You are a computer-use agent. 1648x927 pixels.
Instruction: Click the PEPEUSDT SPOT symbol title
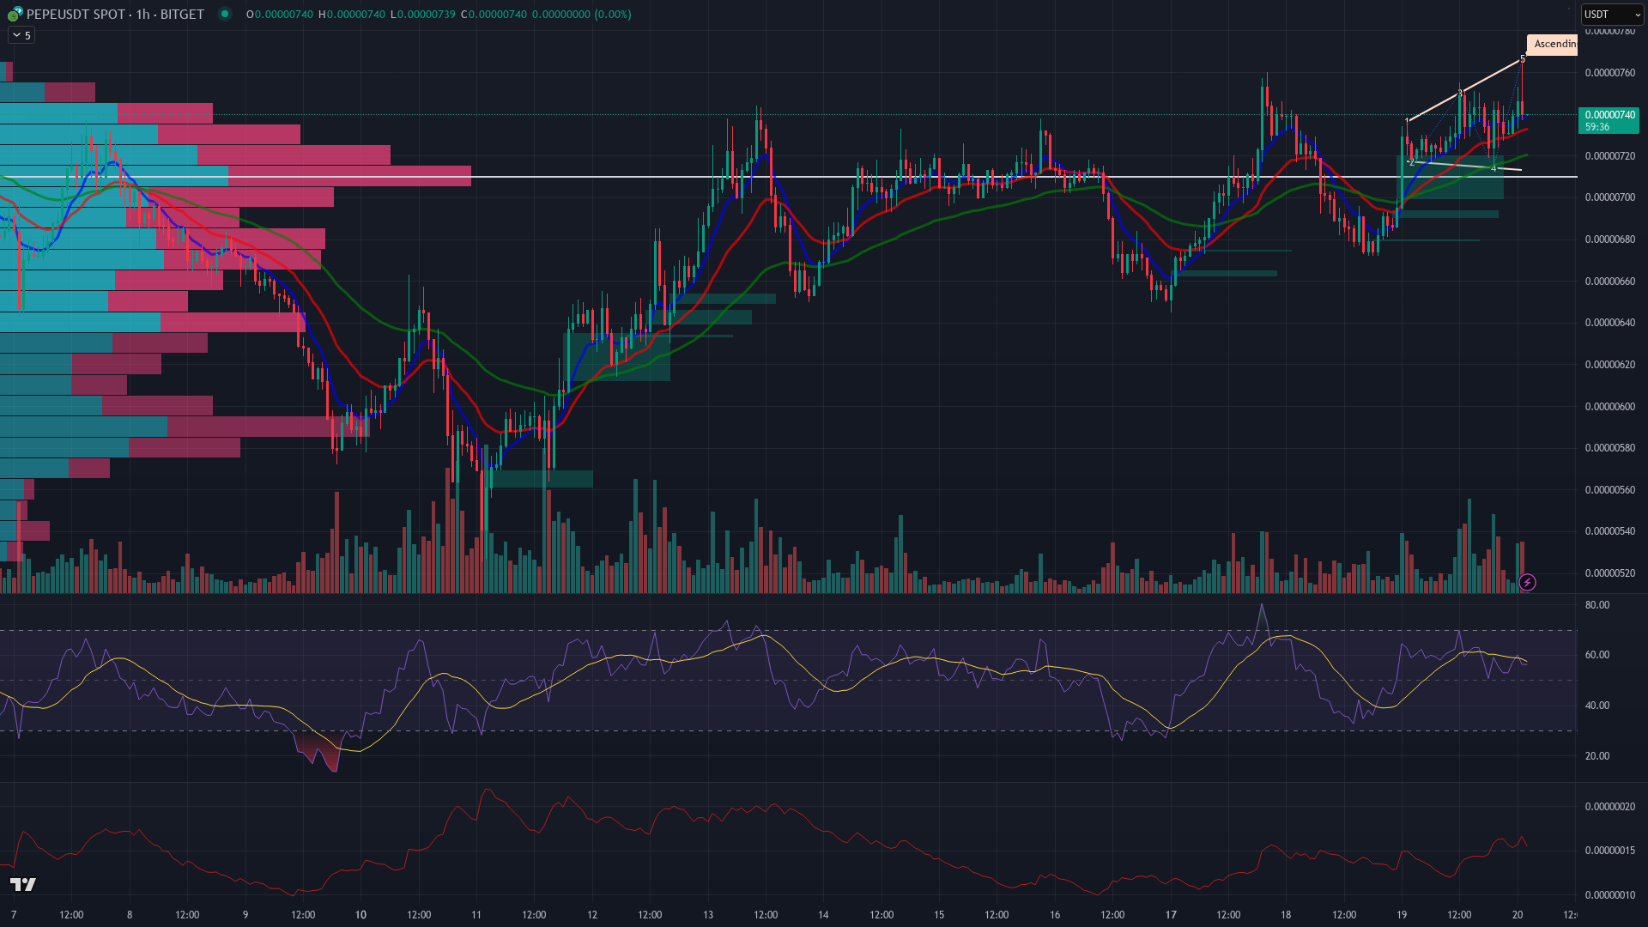(x=76, y=15)
